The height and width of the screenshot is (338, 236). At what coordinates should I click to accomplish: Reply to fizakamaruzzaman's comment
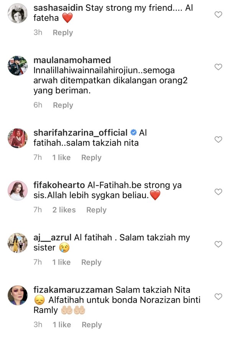92,325
